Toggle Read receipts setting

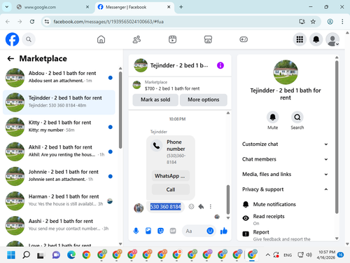pos(285,220)
